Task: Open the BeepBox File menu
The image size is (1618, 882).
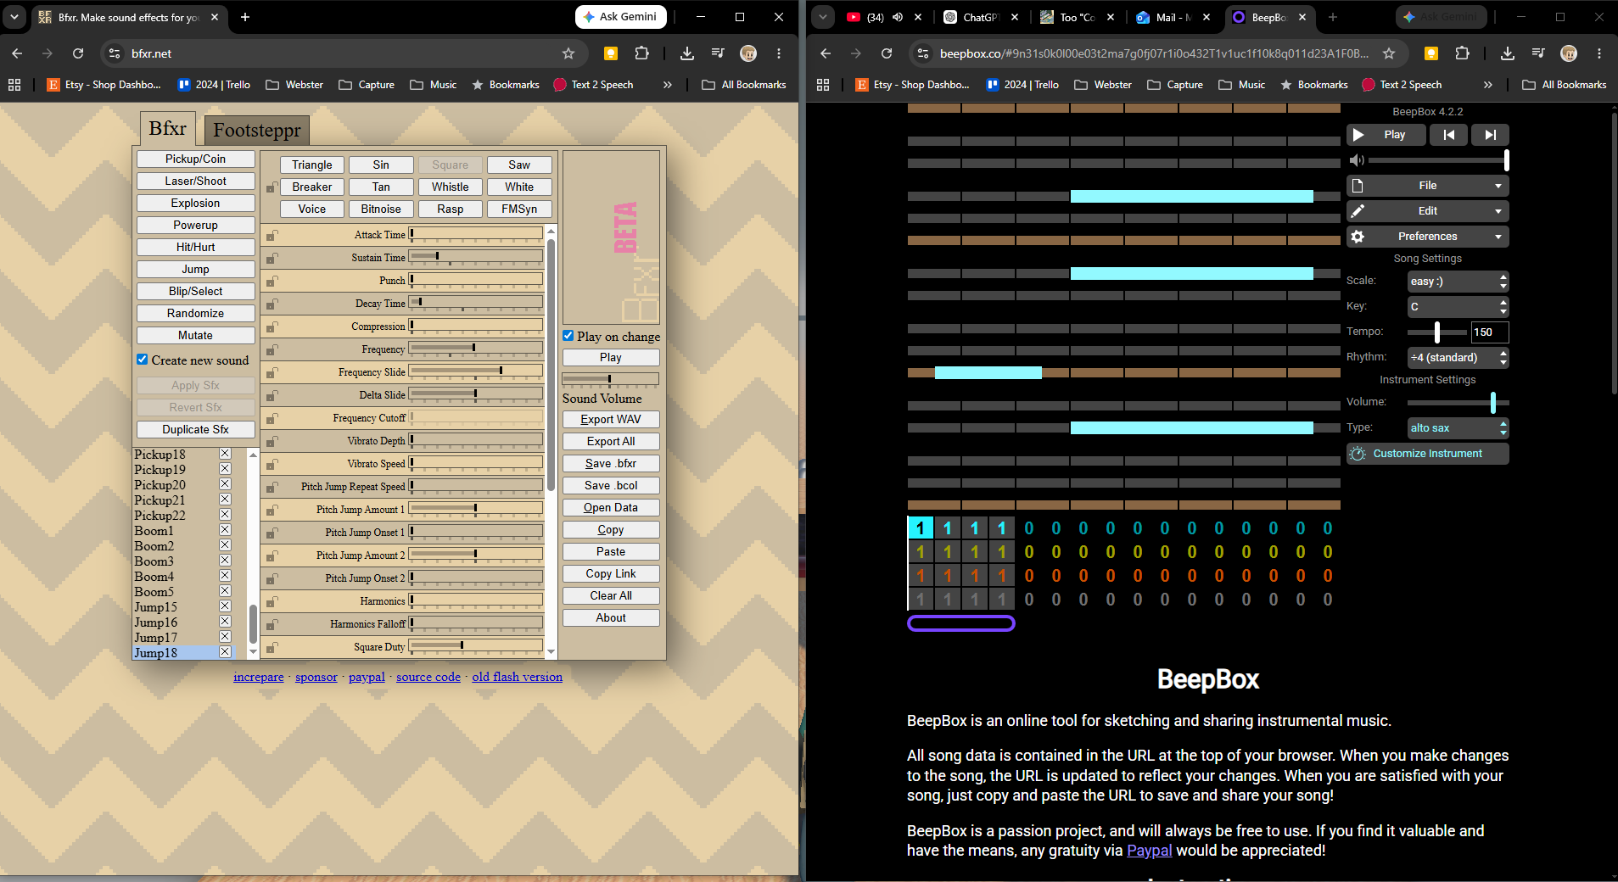Action: click(x=1428, y=186)
